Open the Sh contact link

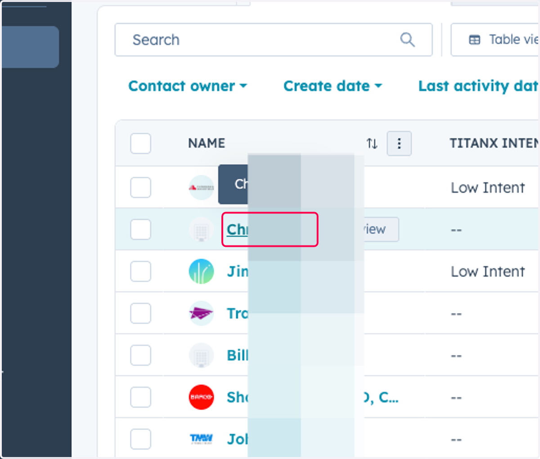click(238, 397)
